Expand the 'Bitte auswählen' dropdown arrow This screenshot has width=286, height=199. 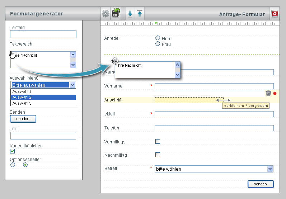(x=73, y=85)
